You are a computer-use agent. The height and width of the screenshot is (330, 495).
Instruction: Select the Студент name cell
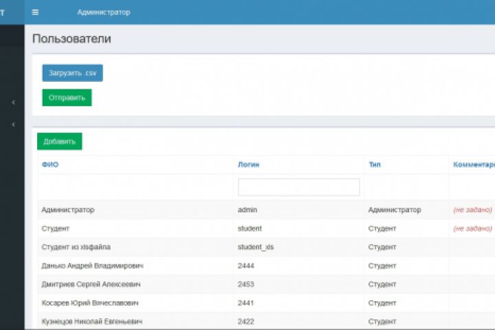tap(55, 229)
